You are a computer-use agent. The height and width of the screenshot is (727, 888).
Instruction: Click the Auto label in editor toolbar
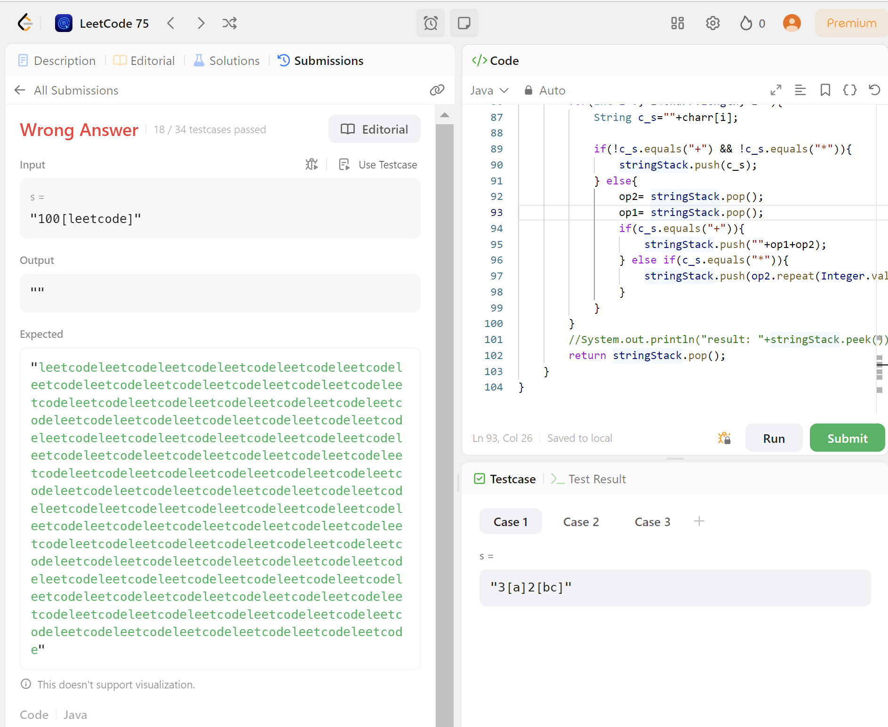552,90
